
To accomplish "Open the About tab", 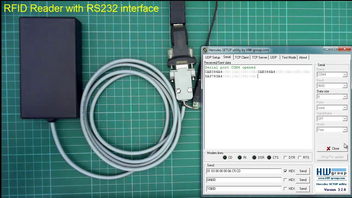I will (x=303, y=57).
